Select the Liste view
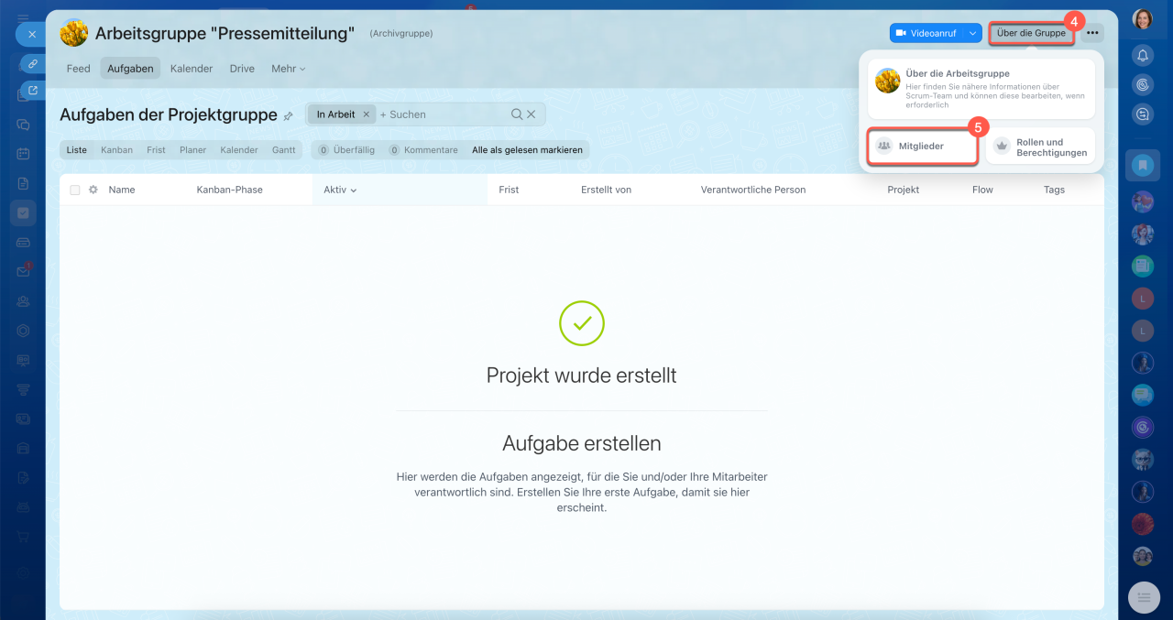 77,150
